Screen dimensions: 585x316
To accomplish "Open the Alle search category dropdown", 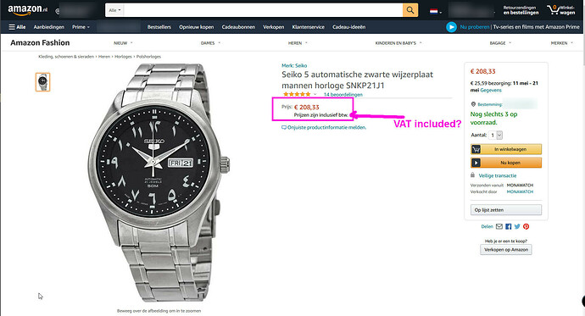I will pyautogui.click(x=114, y=10).
